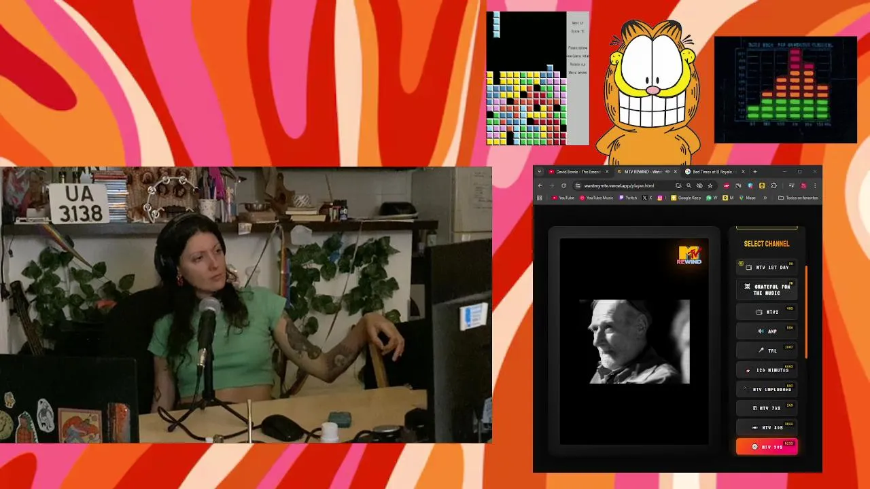Select the AMP channel
Image resolution: width=870 pixels, height=489 pixels.
pos(767,331)
